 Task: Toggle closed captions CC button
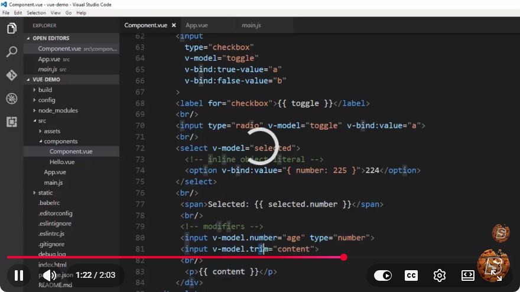pos(411,275)
